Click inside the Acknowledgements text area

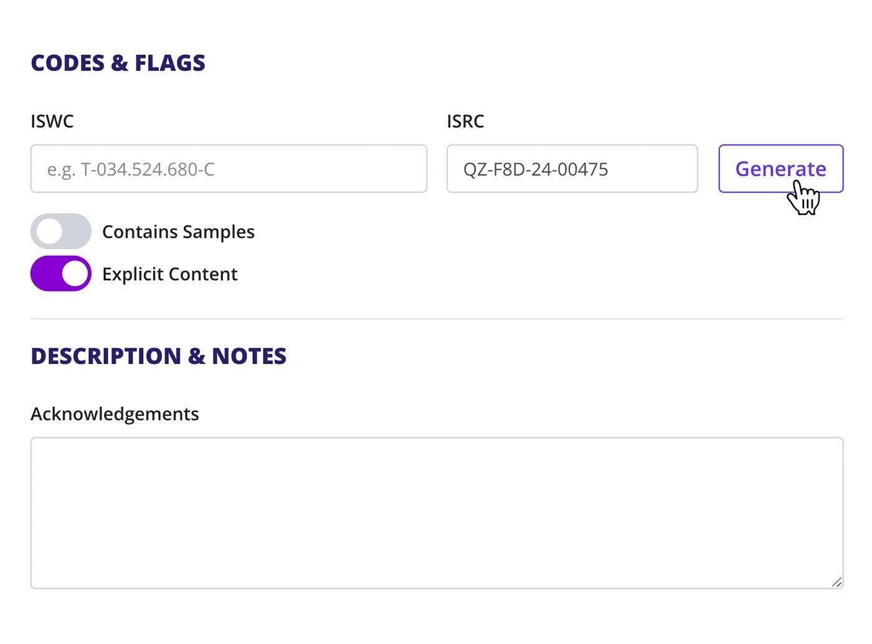(436, 512)
